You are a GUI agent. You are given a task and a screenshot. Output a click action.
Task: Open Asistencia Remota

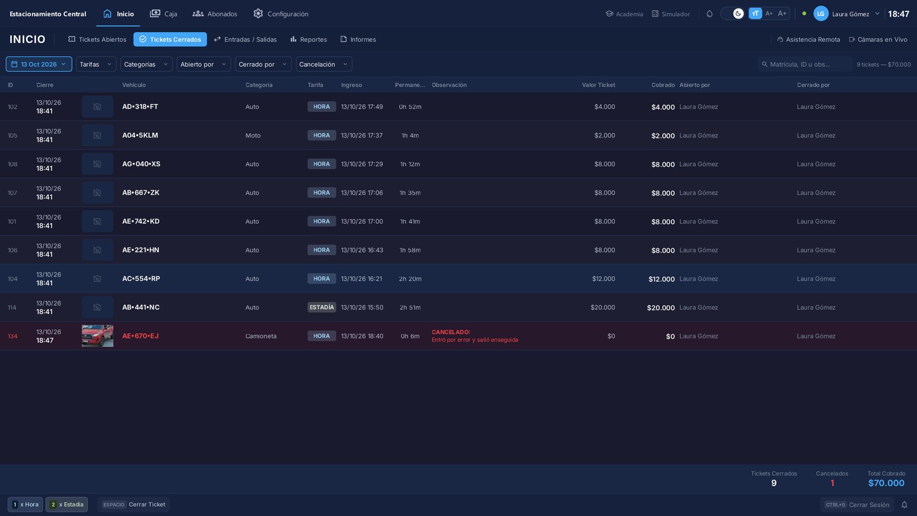[808, 40]
